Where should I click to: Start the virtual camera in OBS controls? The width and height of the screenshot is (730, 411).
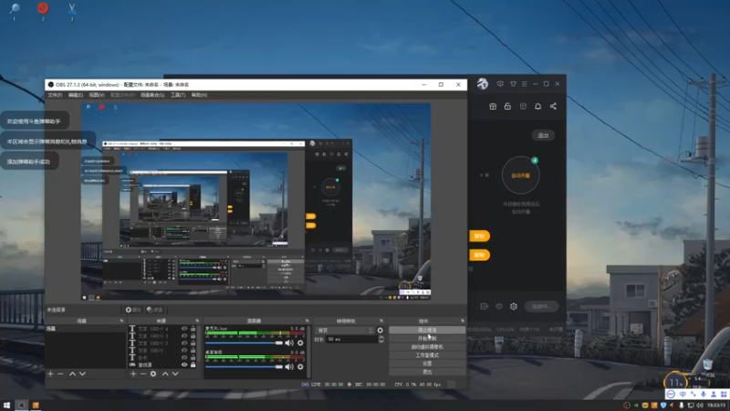(x=427, y=347)
